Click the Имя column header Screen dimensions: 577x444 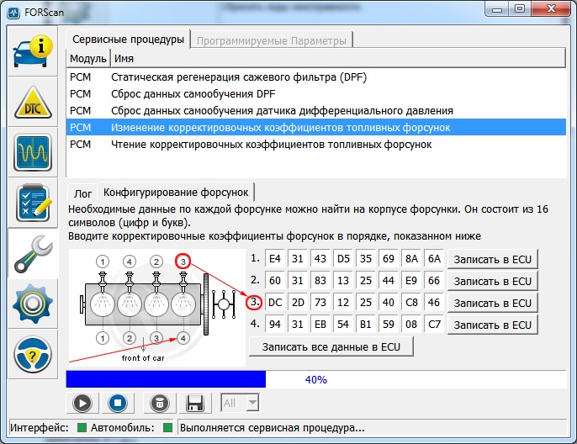click(338, 59)
